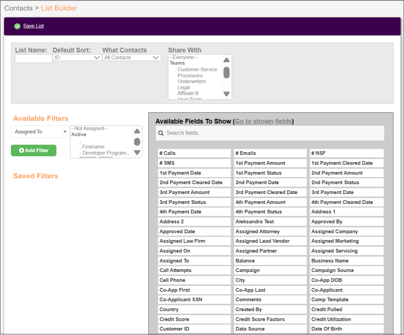Click the up arrow in Assigned To filter list
Viewport: 404px width, 335px height.
[137, 131]
